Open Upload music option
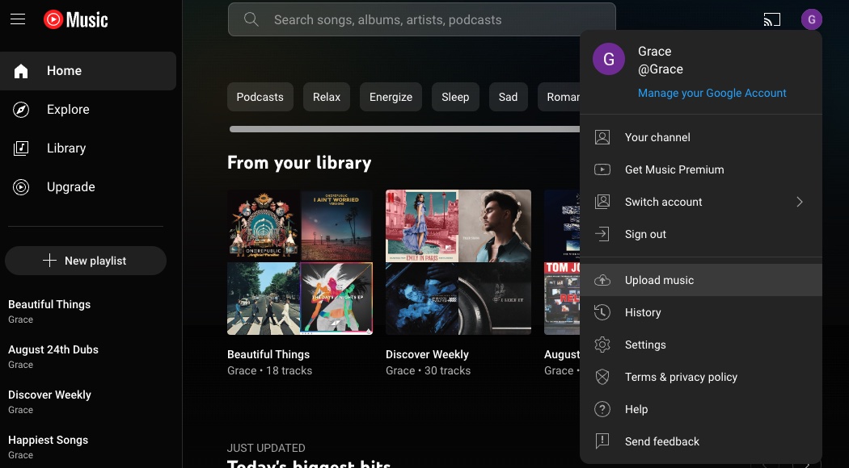This screenshot has height=468, width=849. click(701, 280)
